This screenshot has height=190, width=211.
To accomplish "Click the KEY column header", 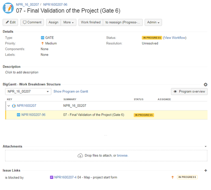I will click(10, 99).
